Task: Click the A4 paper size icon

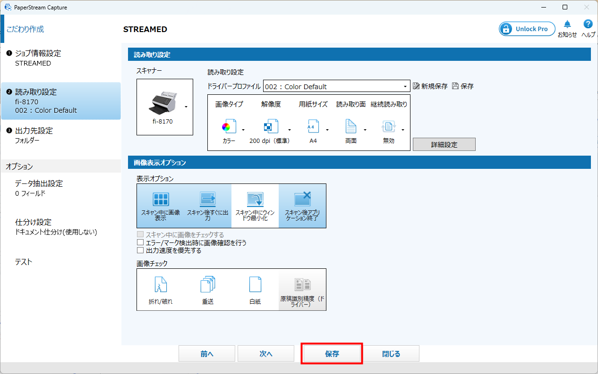Action: click(312, 127)
